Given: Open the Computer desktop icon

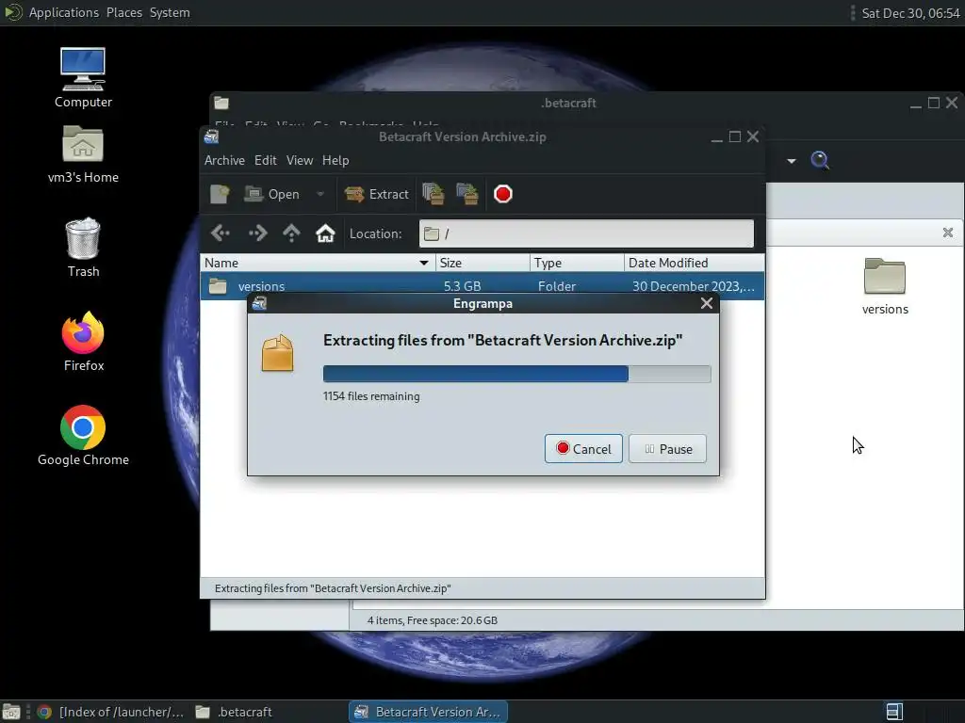Looking at the screenshot, I should click(83, 77).
